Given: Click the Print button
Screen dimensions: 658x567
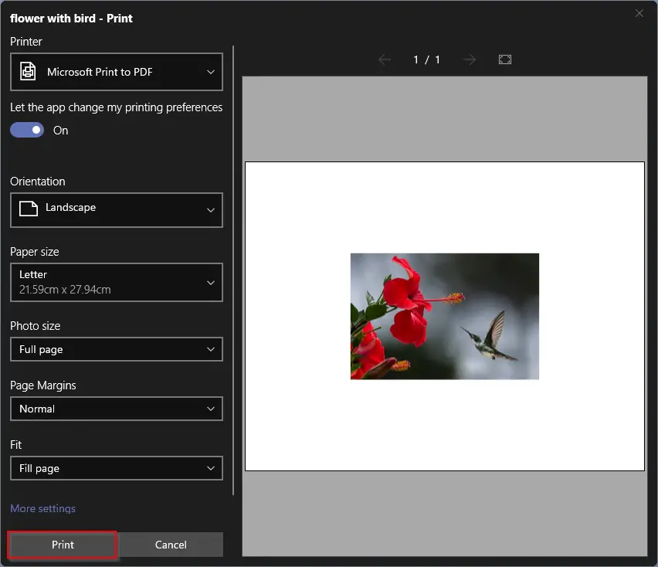Looking at the screenshot, I should tap(63, 545).
